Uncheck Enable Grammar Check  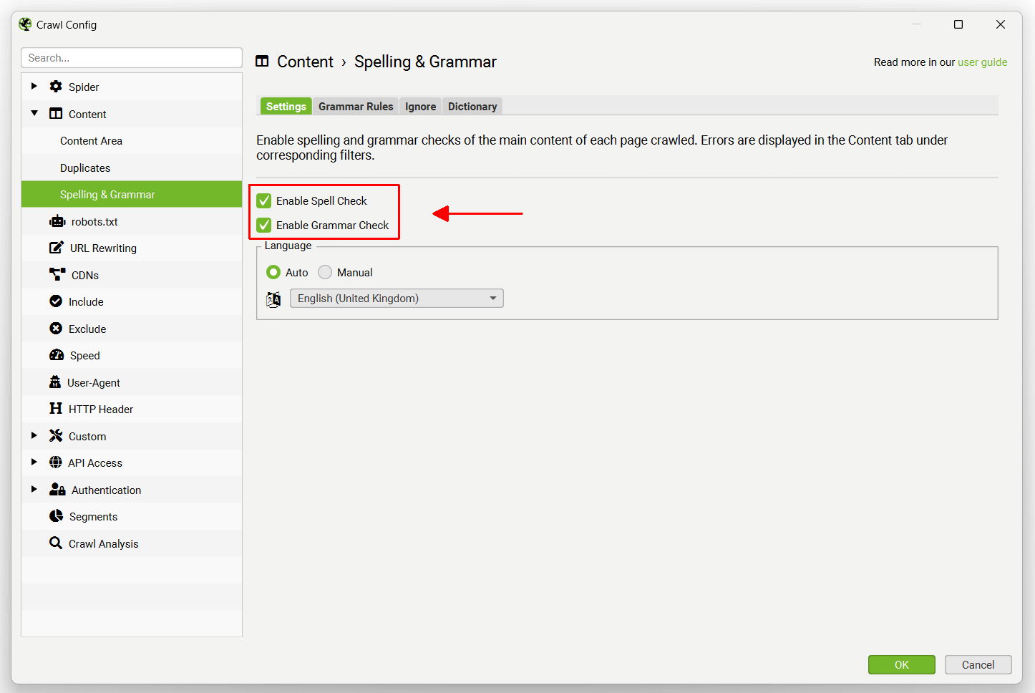pos(264,225)
